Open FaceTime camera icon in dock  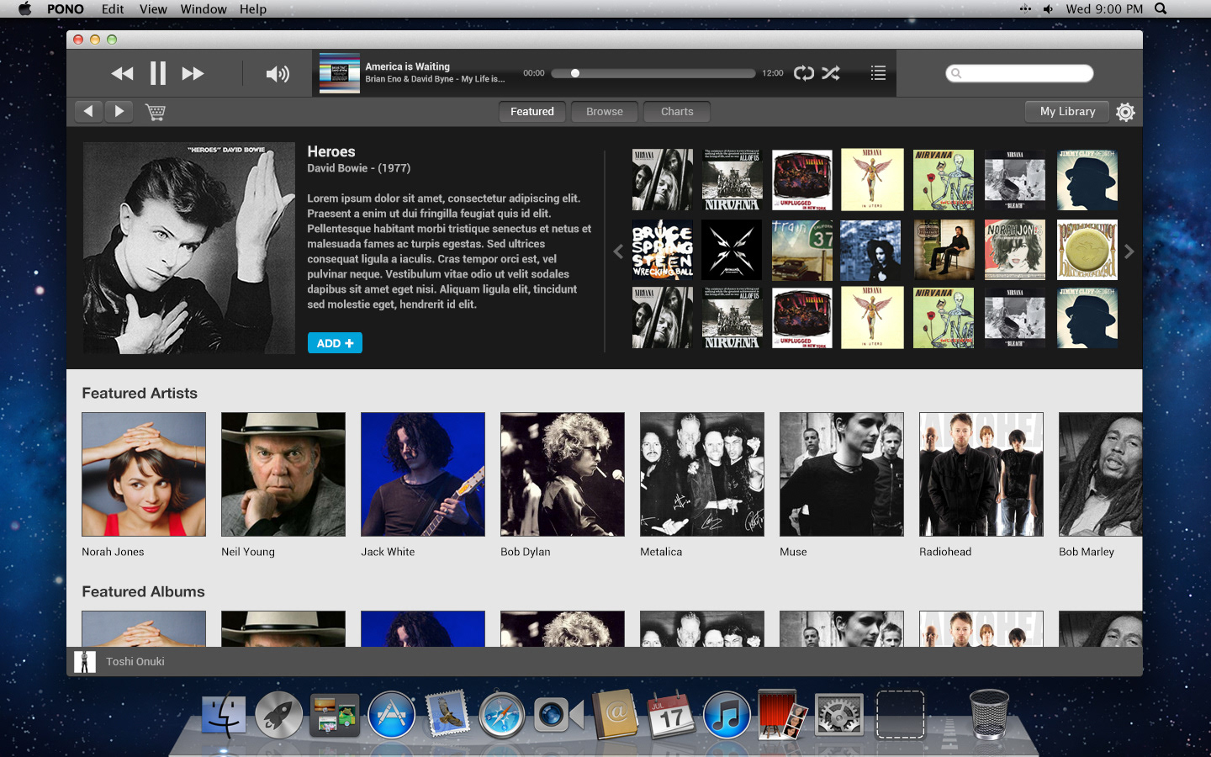(558, 716)
